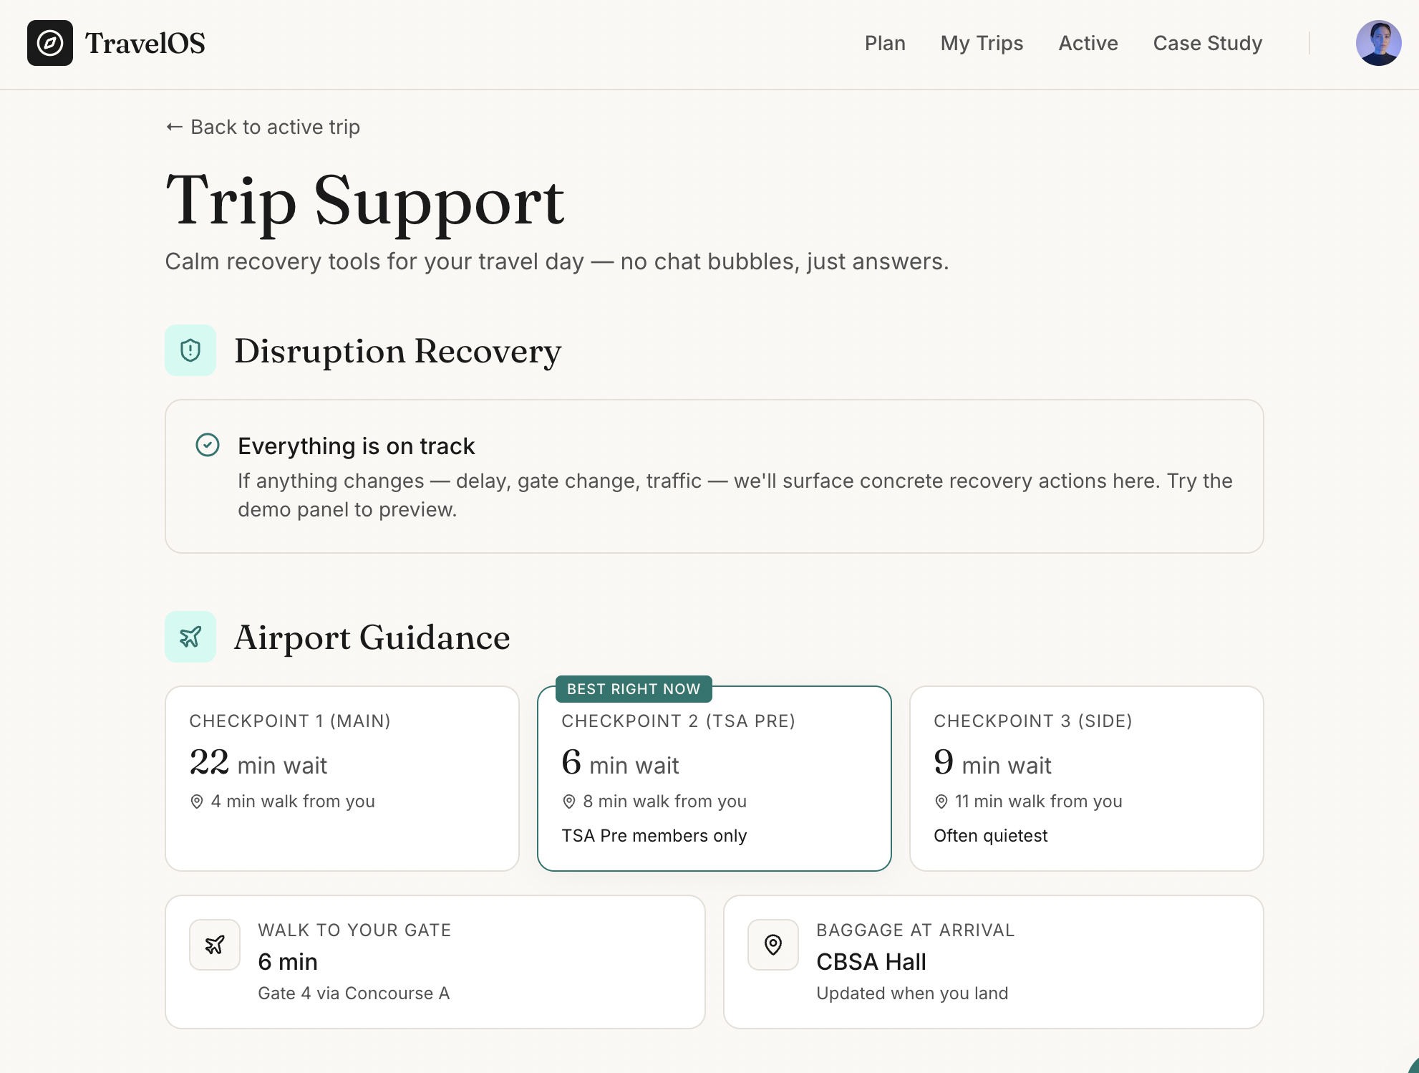This screenshot has width=1419, height=1073.
Task: Open the Walk to Your Gate label
Action: coord(354,930)
